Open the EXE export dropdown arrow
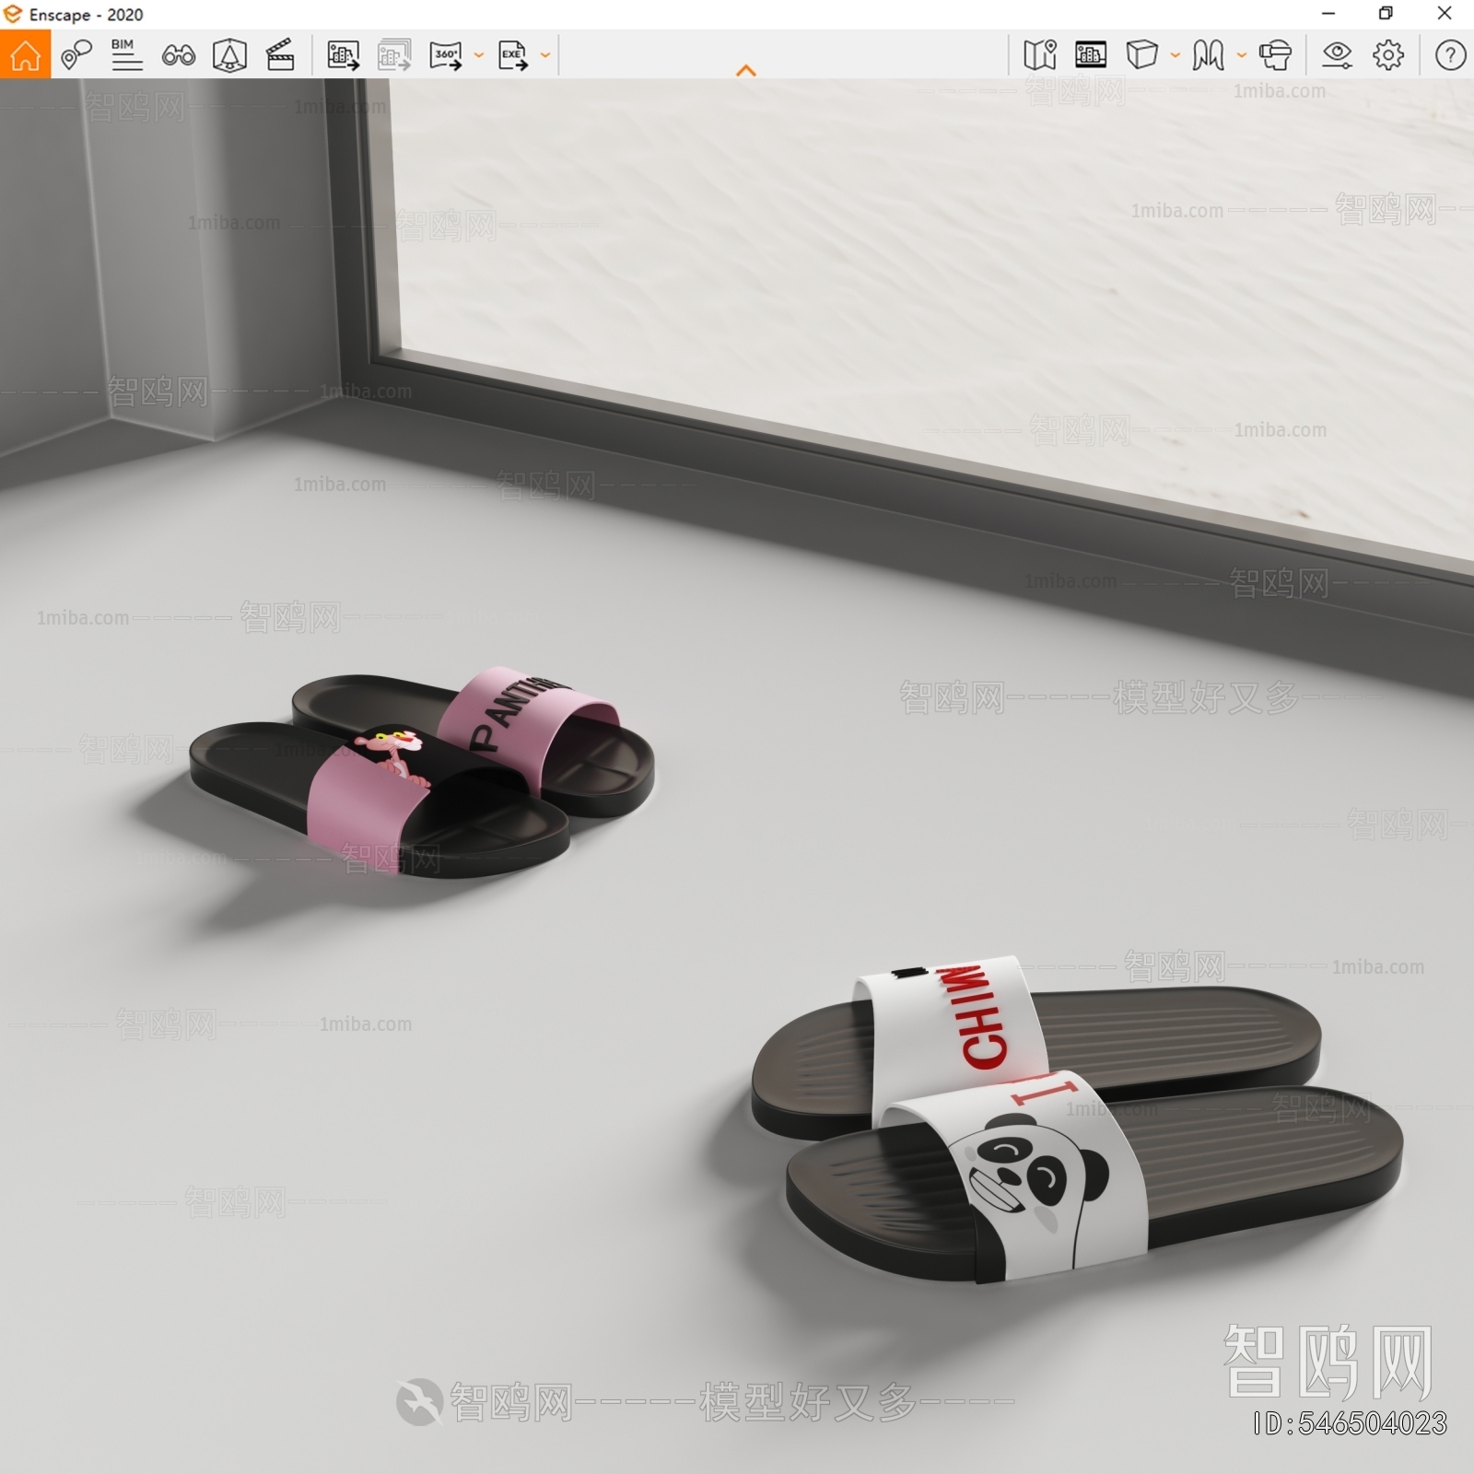This screenshot has height=1474, width=1474. (545, 55)
